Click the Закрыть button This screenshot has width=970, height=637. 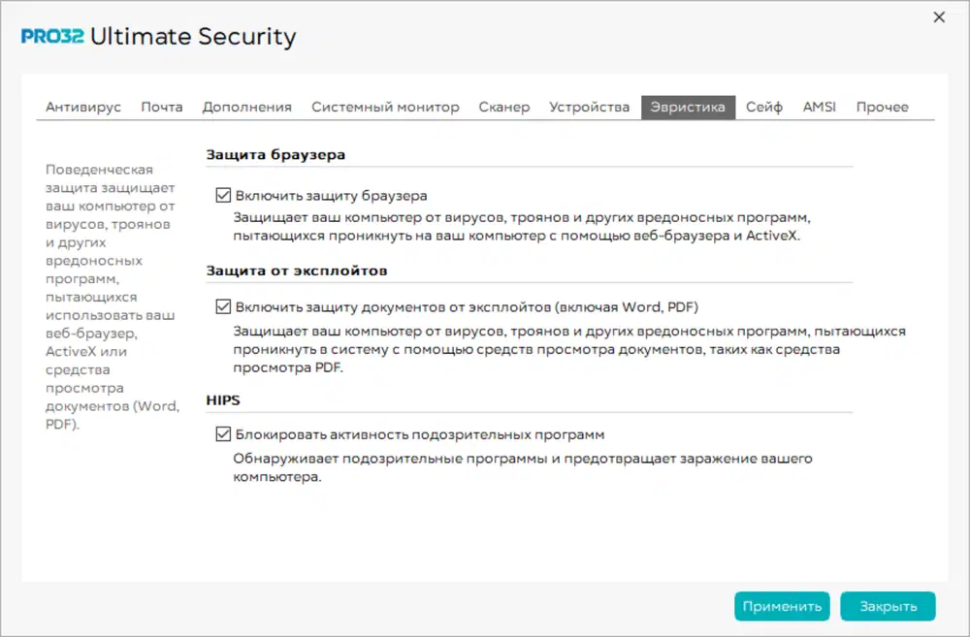point(888,606)
